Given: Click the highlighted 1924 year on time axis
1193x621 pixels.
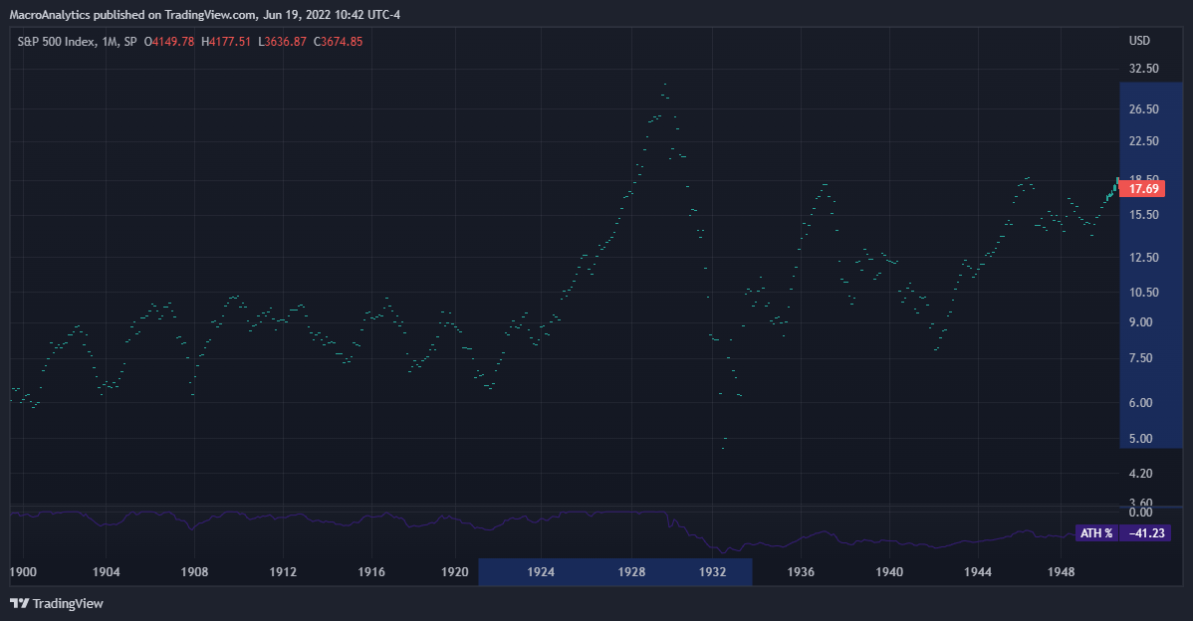Looking at the screenshot, I should (541, 571).
